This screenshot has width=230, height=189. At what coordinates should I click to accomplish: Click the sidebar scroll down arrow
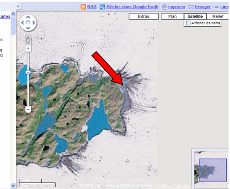(x=13, y=185)
